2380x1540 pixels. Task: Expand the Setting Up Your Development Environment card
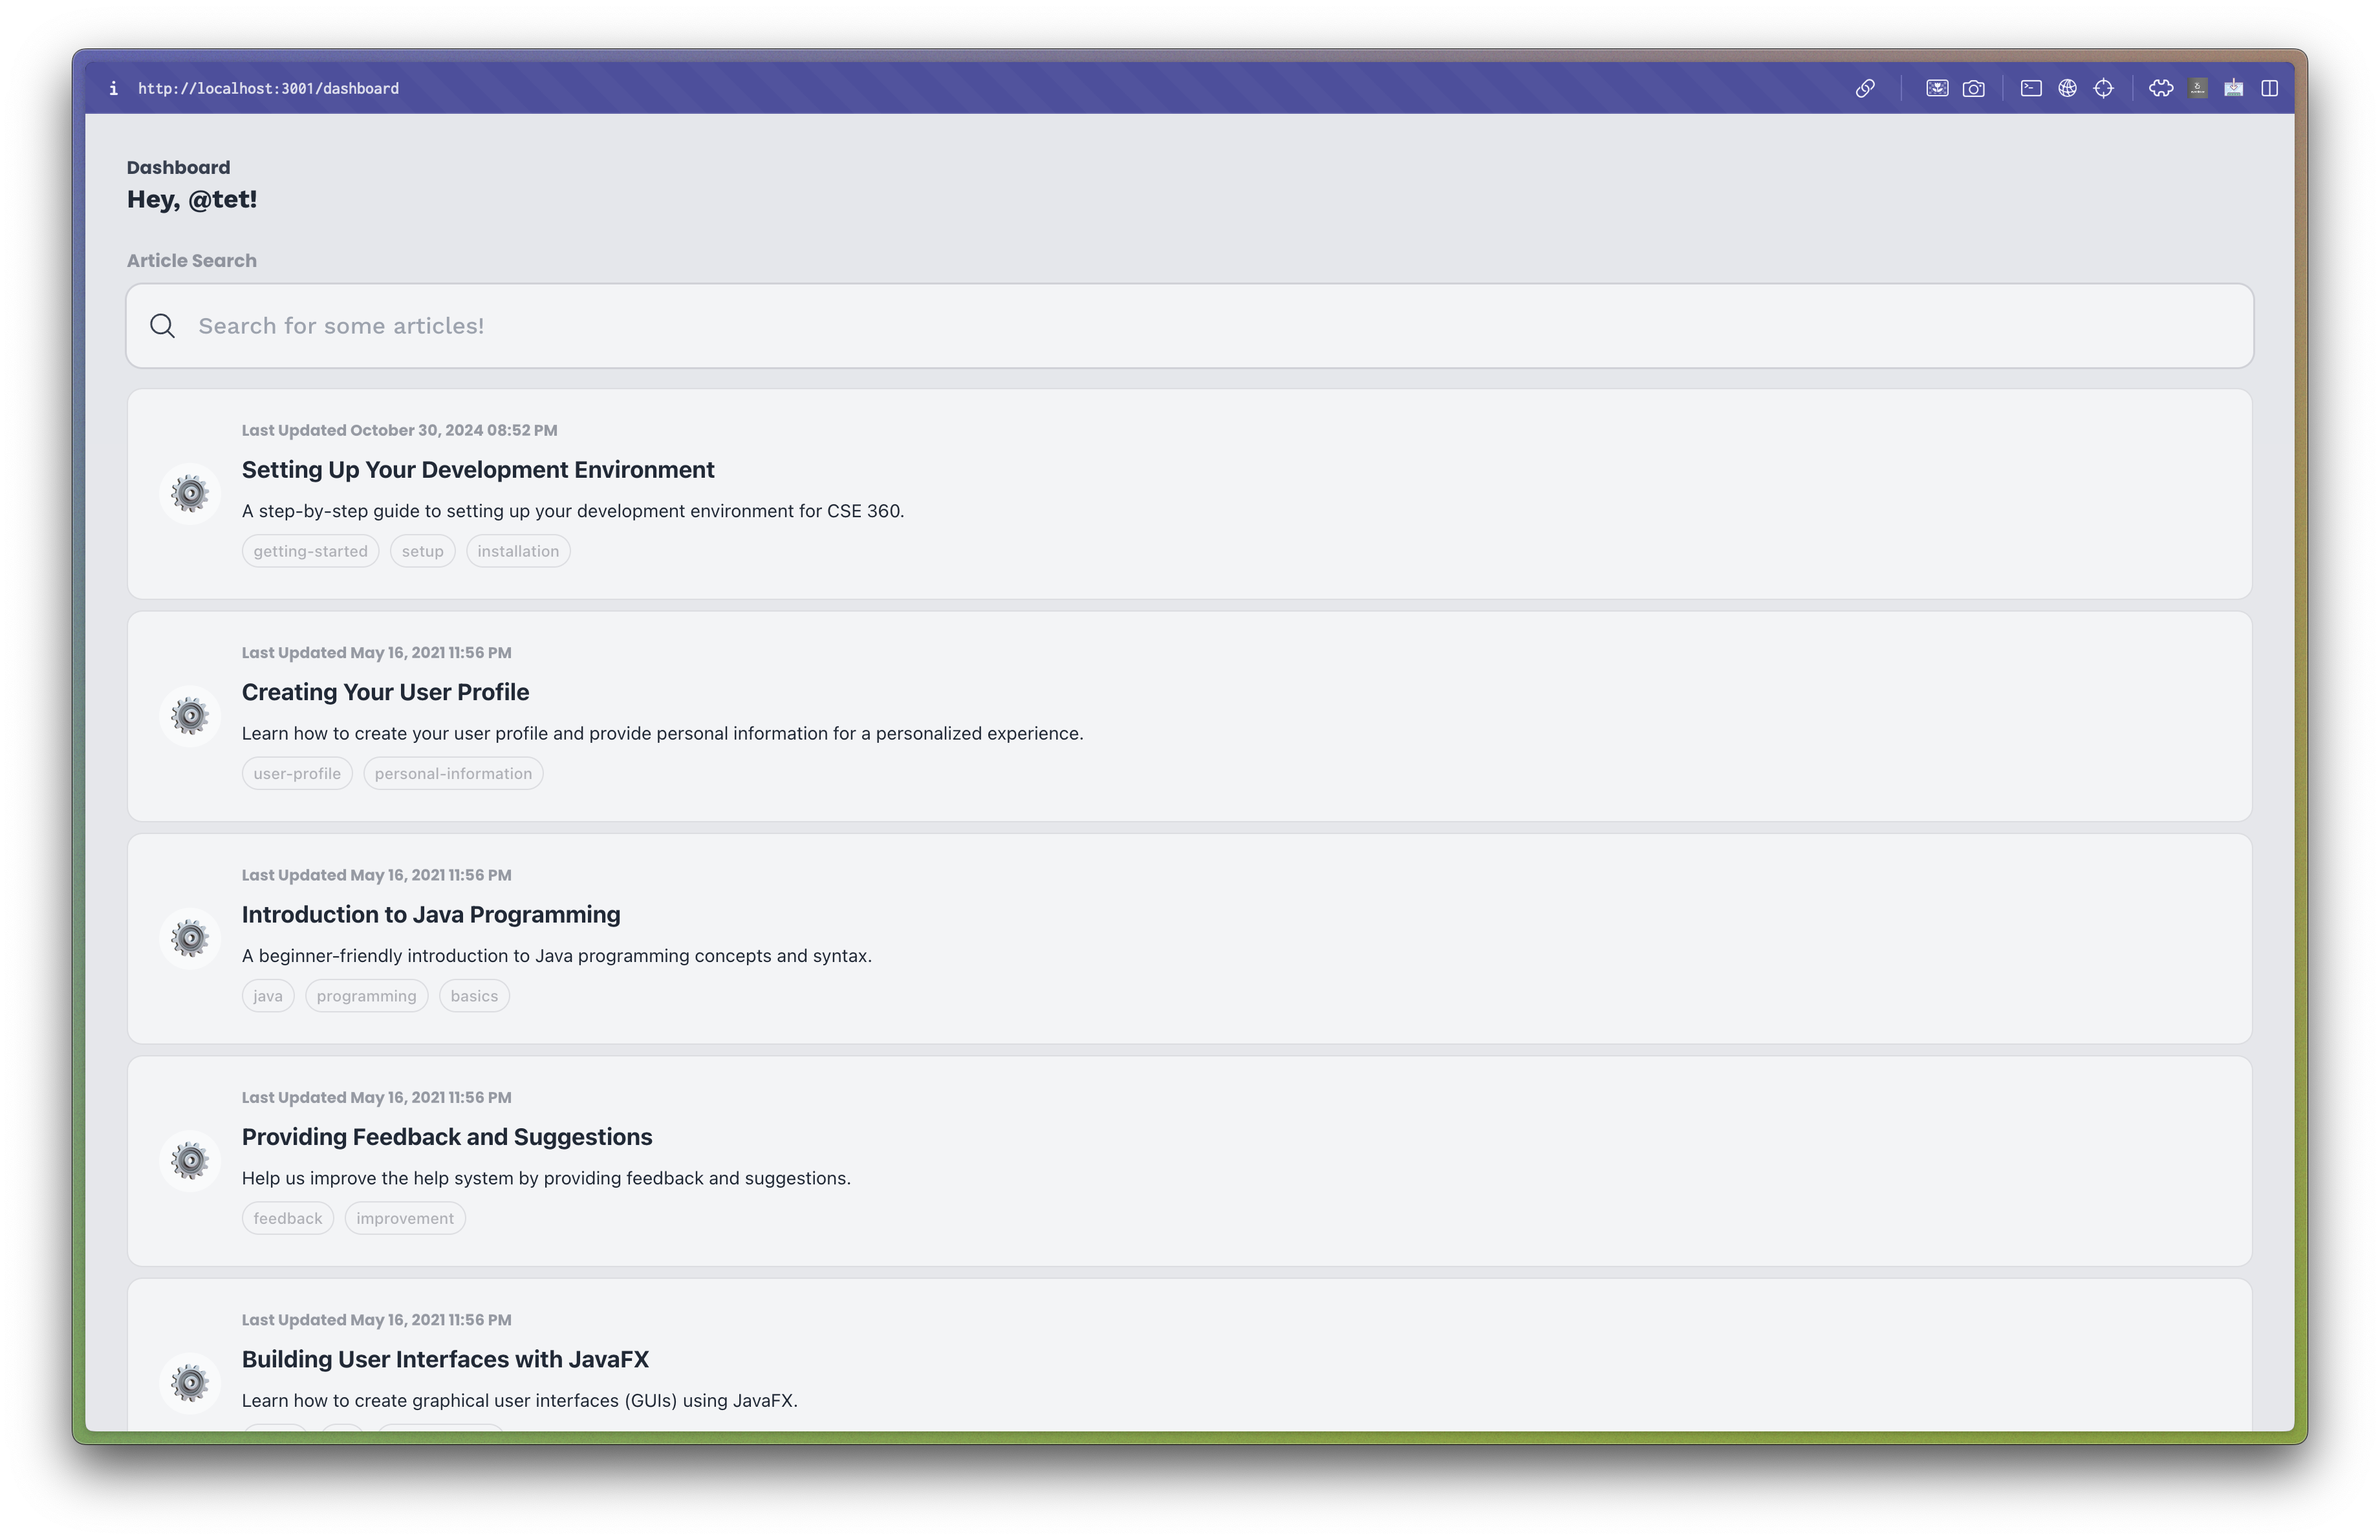click(478, 469)
